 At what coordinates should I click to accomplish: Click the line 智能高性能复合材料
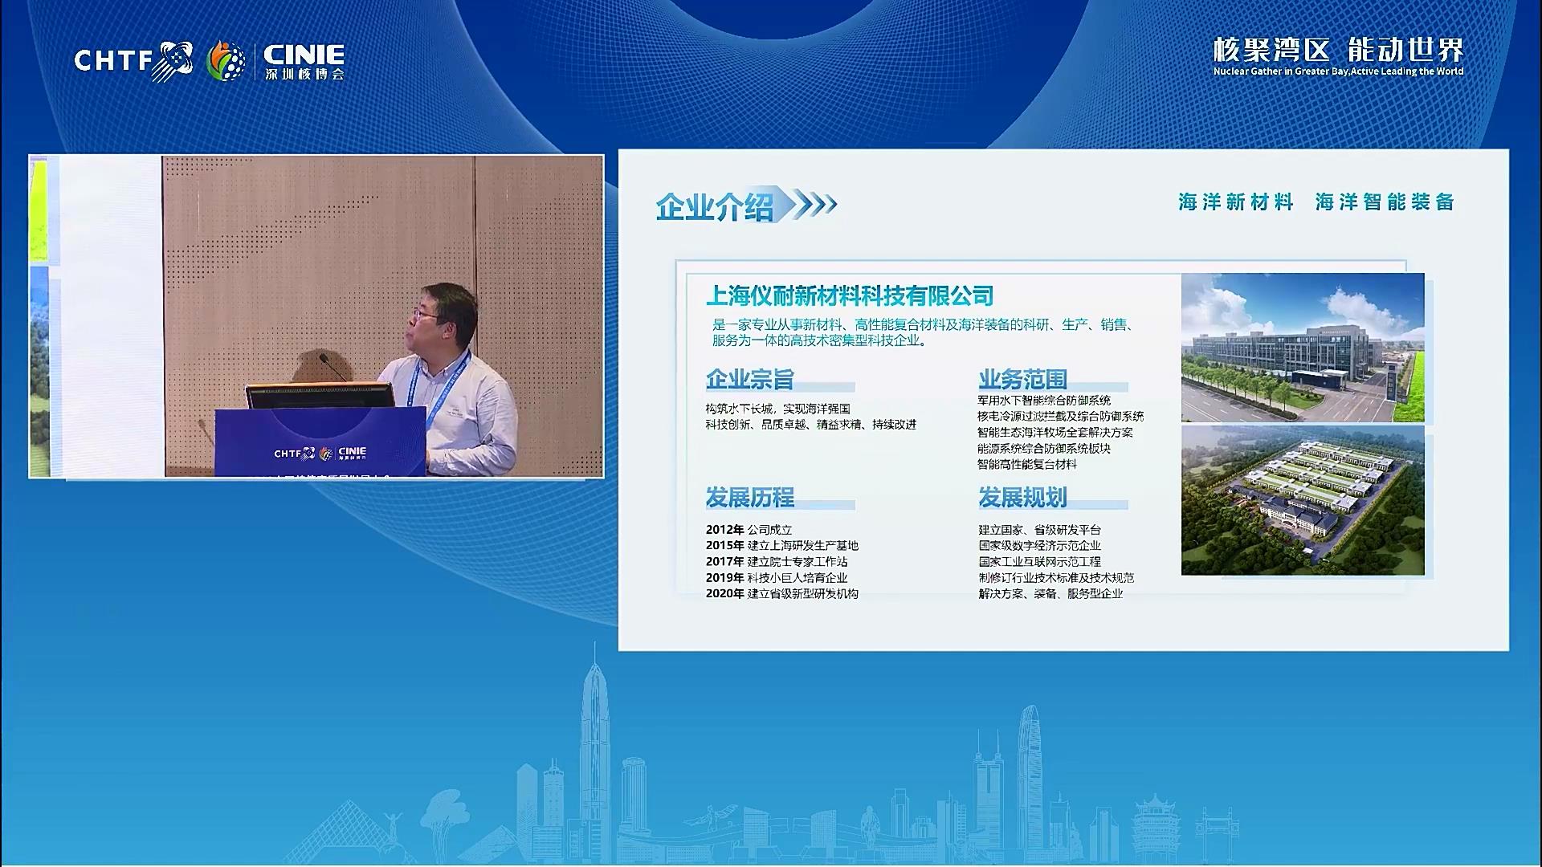(x=1027, y=464)
